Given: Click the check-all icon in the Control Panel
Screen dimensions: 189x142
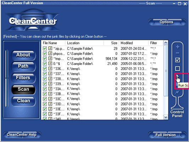Looking at the screenshot, I should click(178, 60).
